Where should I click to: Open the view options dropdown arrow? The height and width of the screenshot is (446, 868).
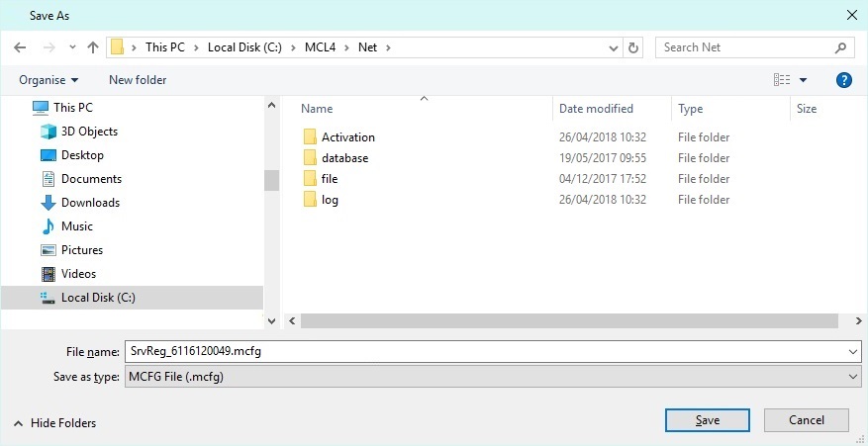pyautogui.click(x=803, y=80)
